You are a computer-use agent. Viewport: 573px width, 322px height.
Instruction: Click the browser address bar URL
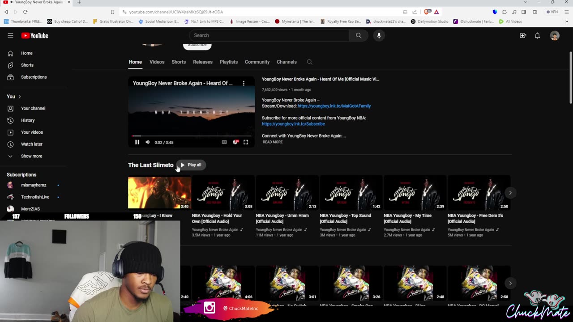(x=176, y=12)
